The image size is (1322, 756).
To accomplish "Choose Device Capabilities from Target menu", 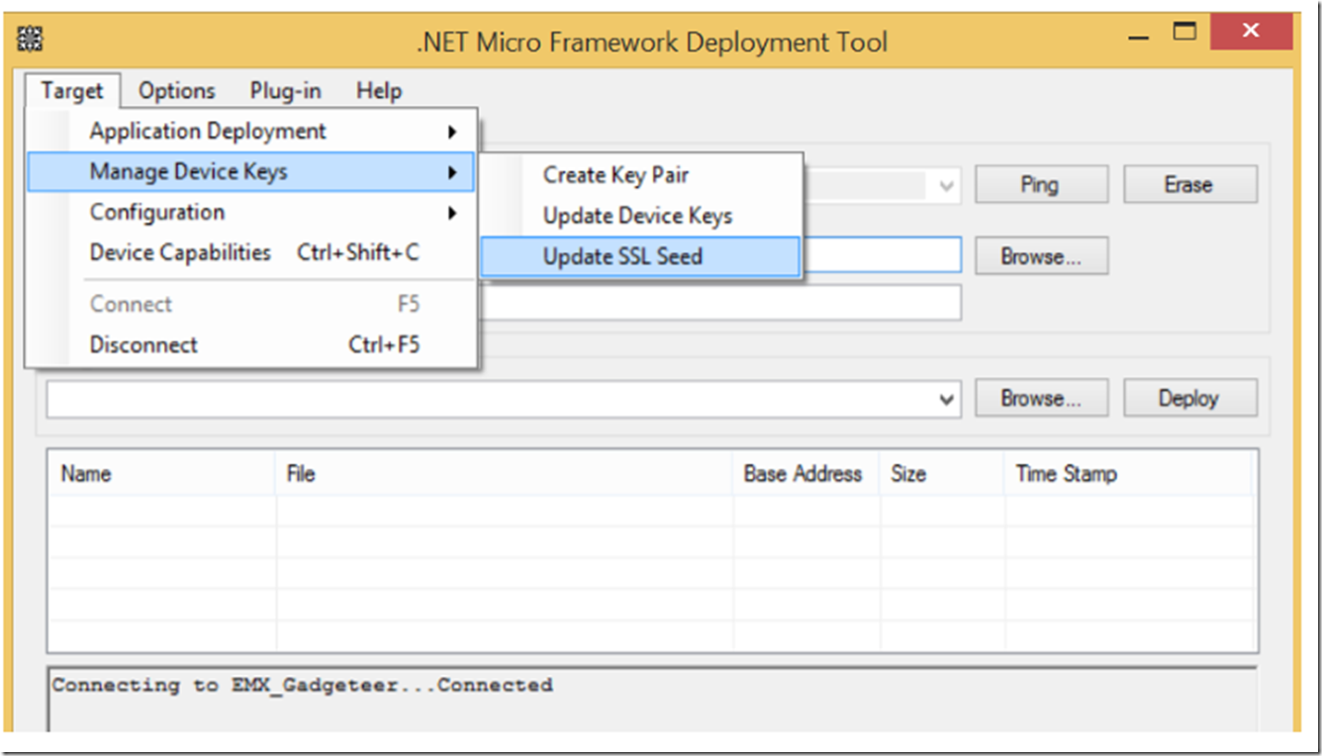I will pos(251,252).
